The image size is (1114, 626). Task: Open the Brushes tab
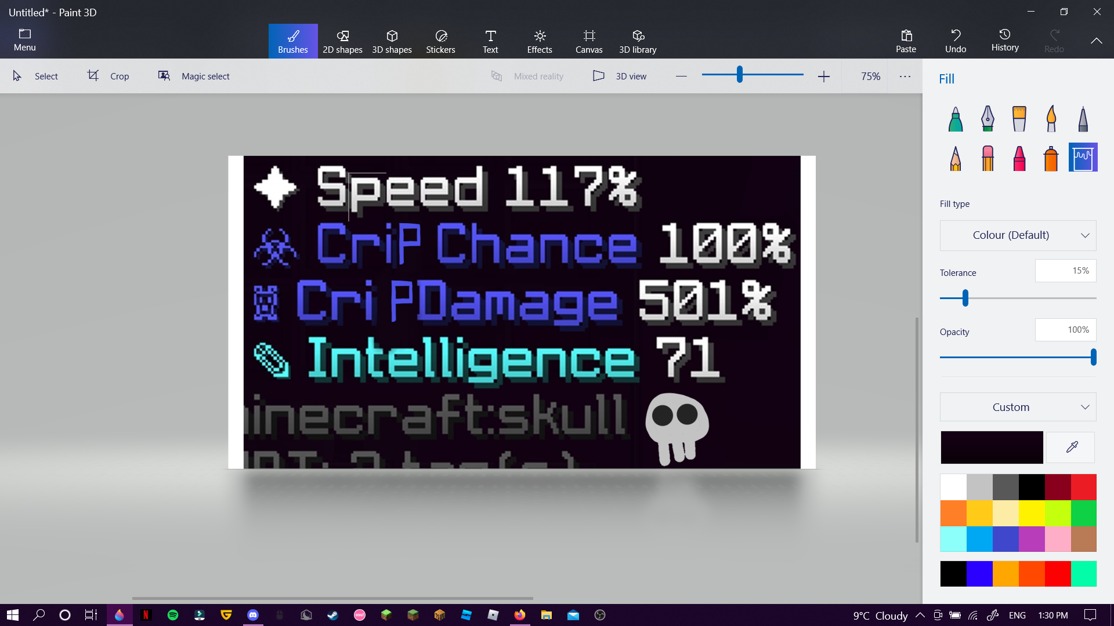click(x=293, y=41)
